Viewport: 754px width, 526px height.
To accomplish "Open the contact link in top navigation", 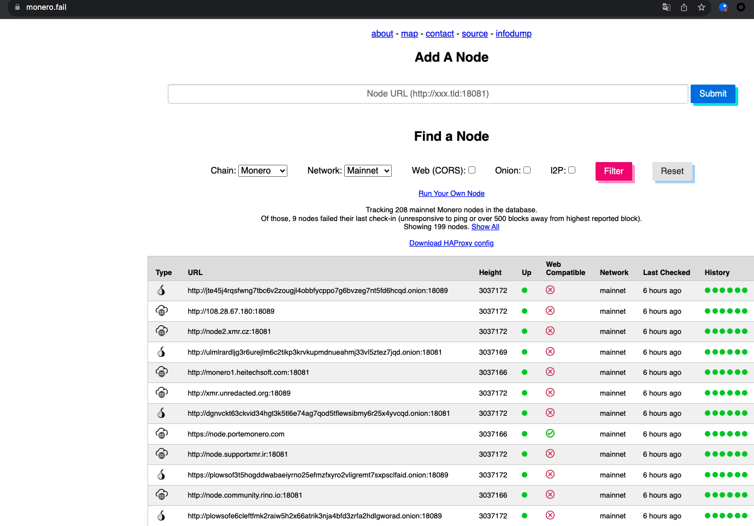I will point(440,34).
